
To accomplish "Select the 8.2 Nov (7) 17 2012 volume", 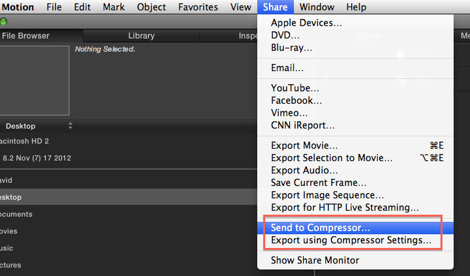I will click(x=128, y=158).
